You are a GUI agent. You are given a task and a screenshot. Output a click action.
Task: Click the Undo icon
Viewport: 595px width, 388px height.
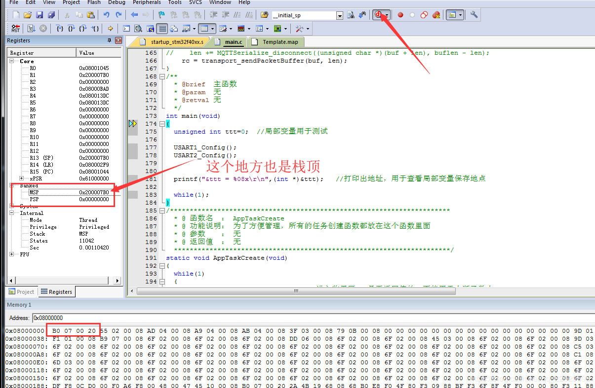[106, 15]
